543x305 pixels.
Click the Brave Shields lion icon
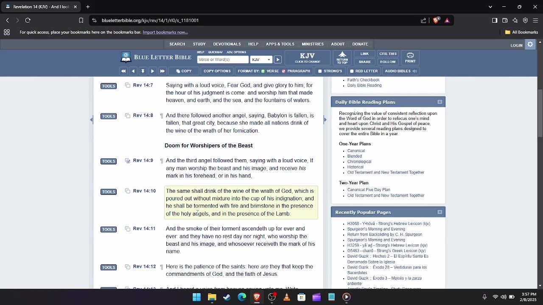point(436,20)
